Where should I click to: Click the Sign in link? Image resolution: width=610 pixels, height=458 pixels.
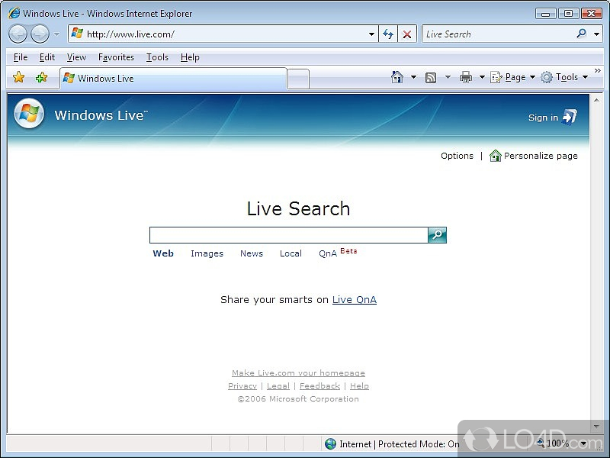tap(543, 118)
